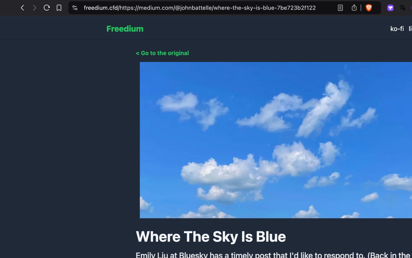
Task: Reload the current Freedium page
Action: (47, 8)
